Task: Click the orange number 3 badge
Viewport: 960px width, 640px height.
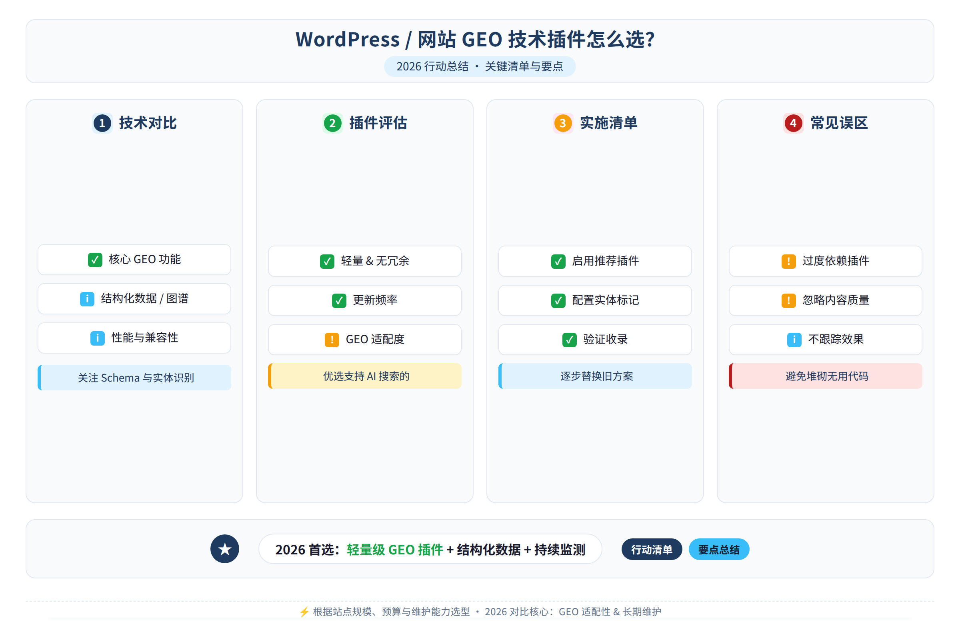Action: click(563, 123)
